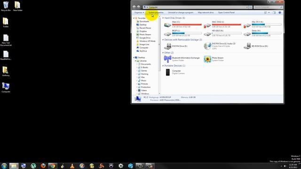
Task: Collapse the Hard Disk Drives group
Action: (x=163, y=18)
